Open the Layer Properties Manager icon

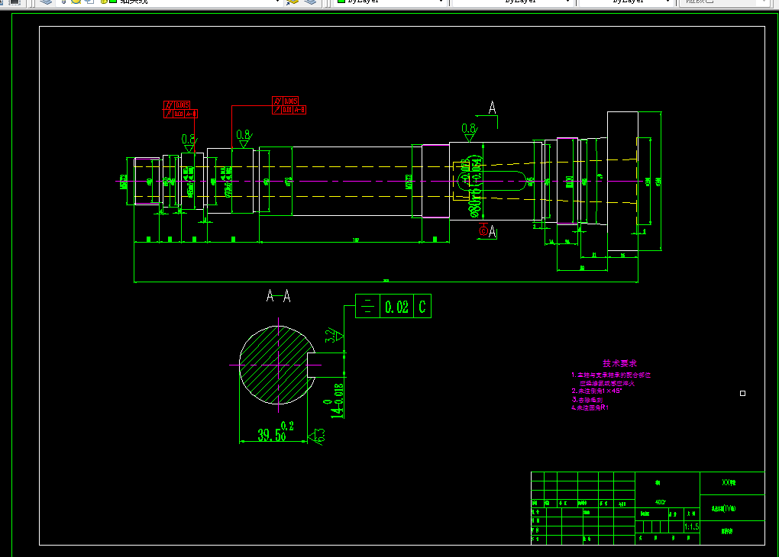pos(46,2)
